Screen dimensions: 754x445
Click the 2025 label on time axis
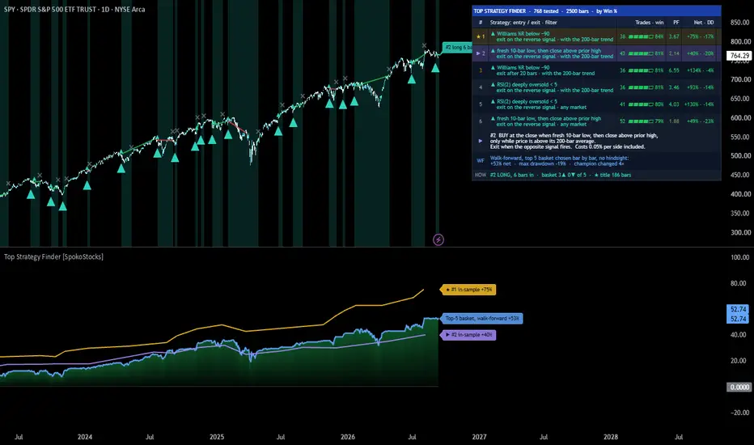point(217,437)
